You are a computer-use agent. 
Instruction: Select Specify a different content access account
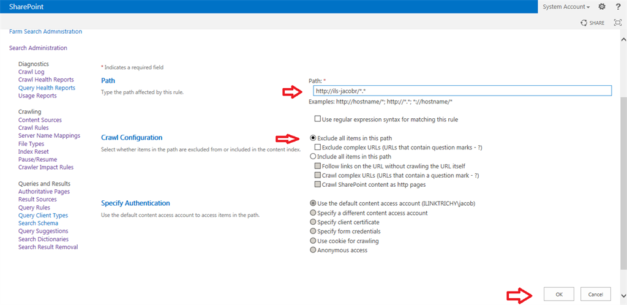(x=313, y=213)
